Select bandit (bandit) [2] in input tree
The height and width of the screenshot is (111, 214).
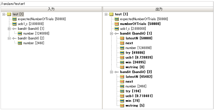[31, 38]
